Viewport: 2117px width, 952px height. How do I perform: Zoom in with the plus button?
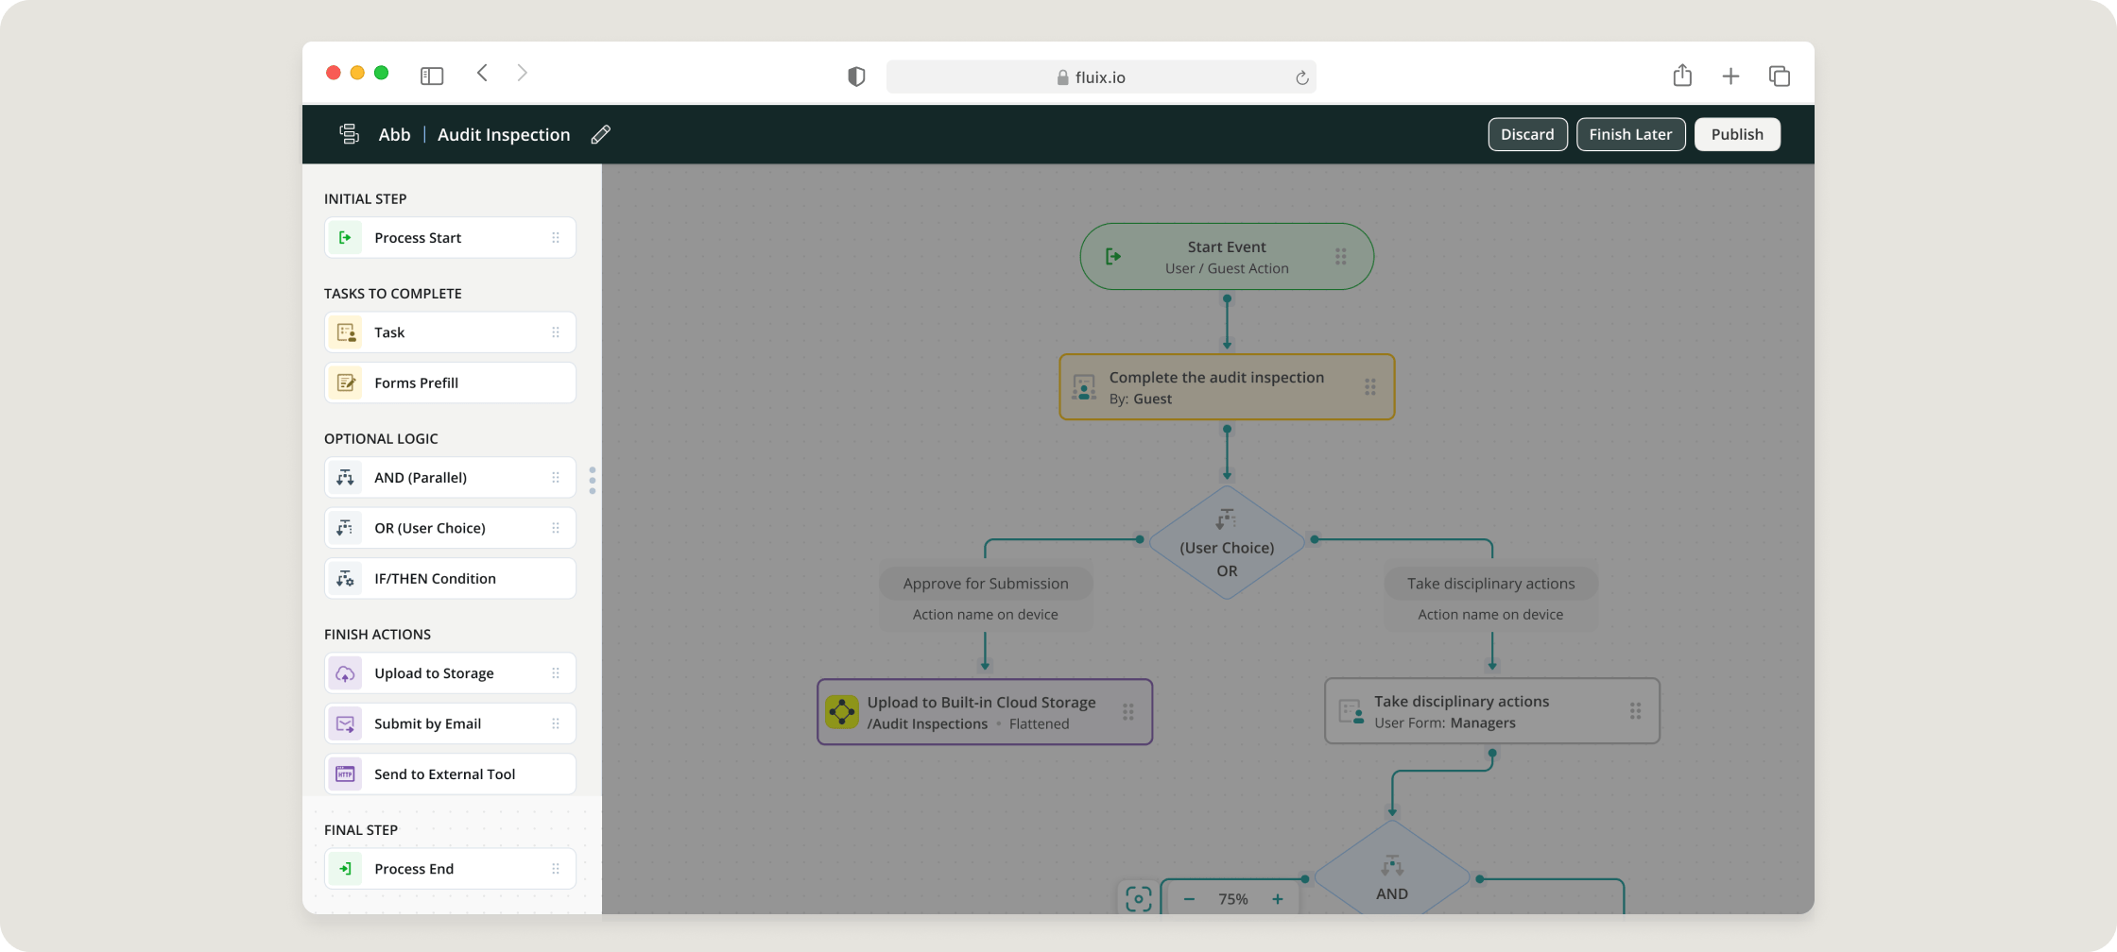click(1277, 899)
